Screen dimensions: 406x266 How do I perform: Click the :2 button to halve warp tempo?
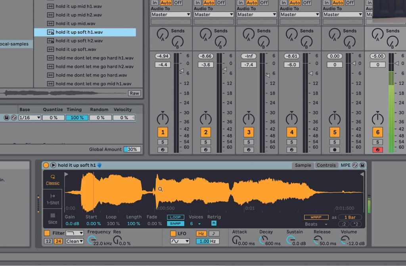[343, 224]
